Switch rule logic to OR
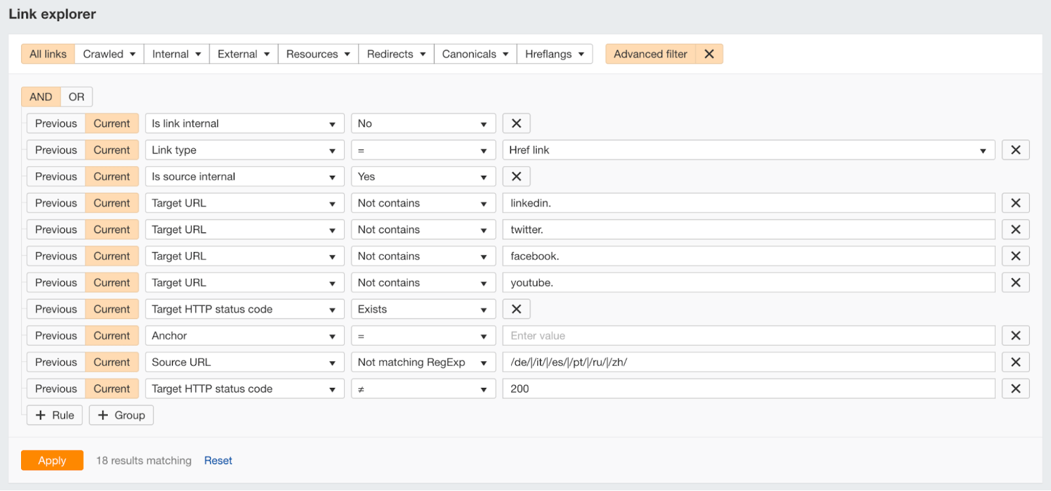The height and width of the screenshot is (491, 1051). 76,96
